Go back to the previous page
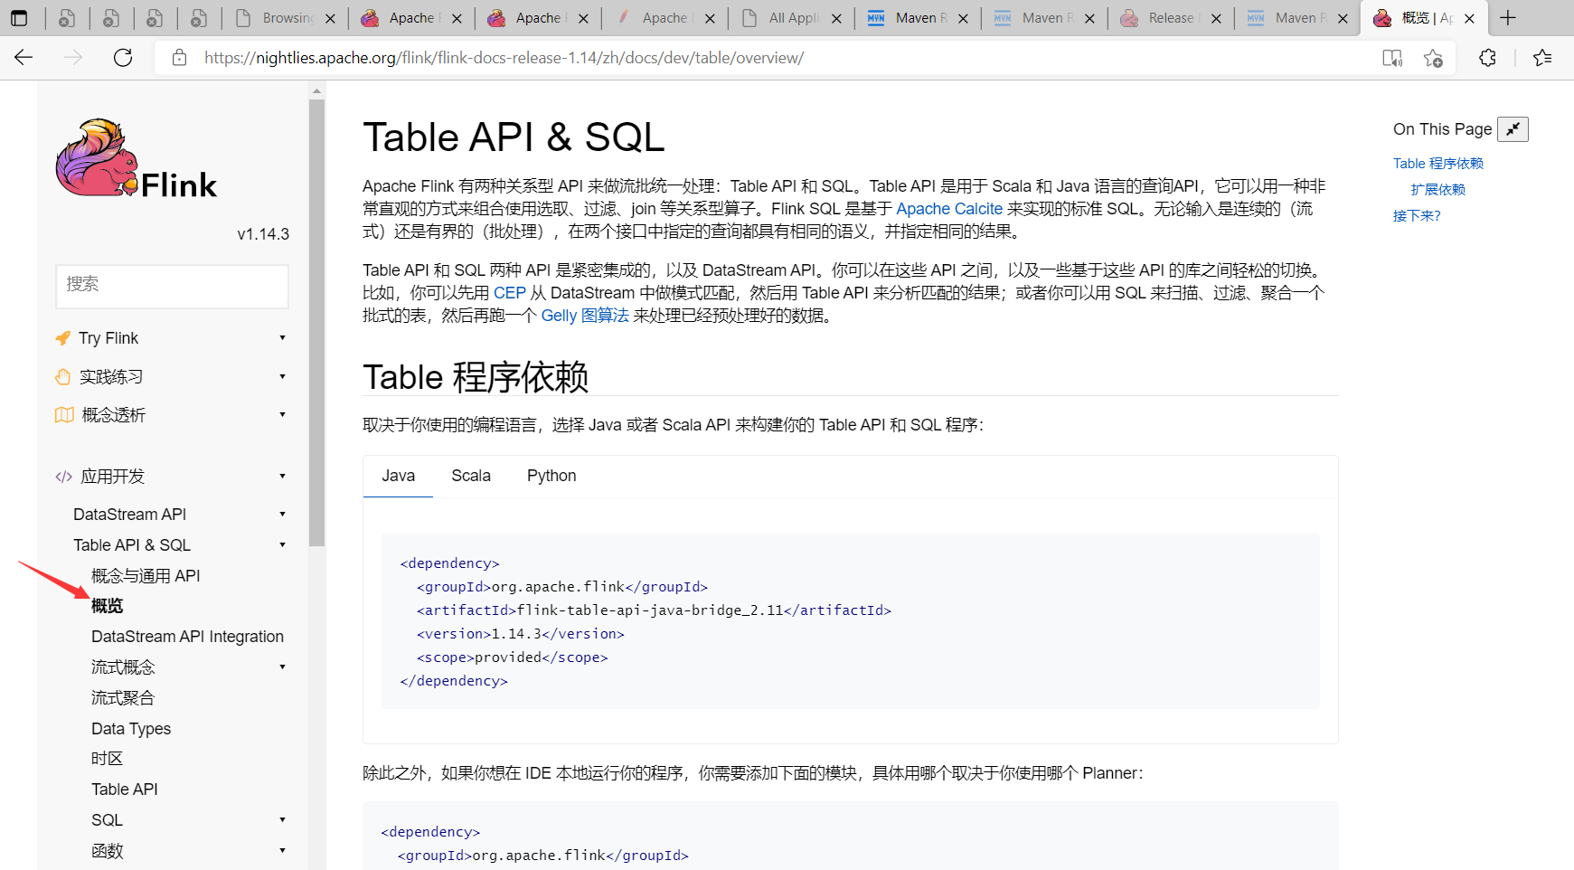The height and width of the screenshot is (870, 1574). 24,58
